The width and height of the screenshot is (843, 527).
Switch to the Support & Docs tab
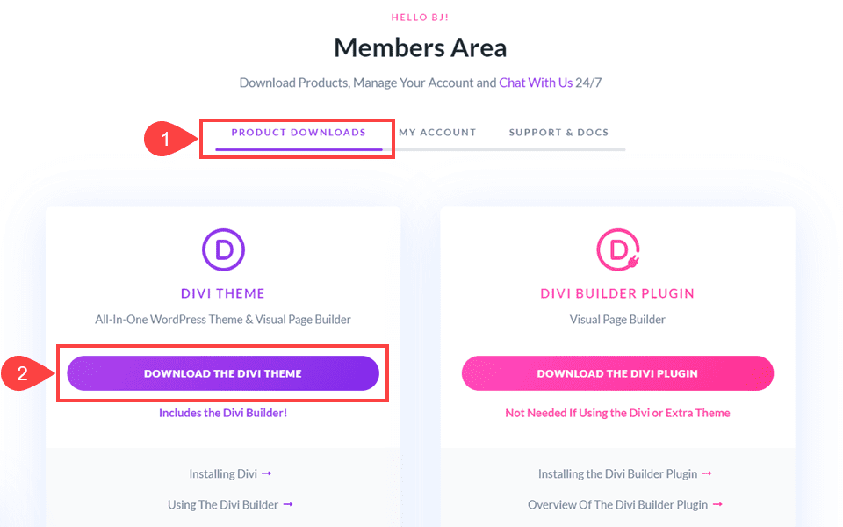pos(558,132)
